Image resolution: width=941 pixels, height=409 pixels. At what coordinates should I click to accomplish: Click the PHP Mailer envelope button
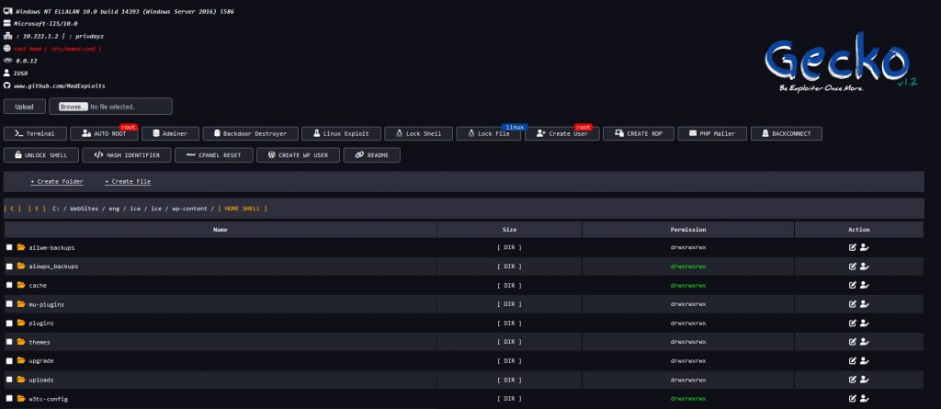coord(712,134)
